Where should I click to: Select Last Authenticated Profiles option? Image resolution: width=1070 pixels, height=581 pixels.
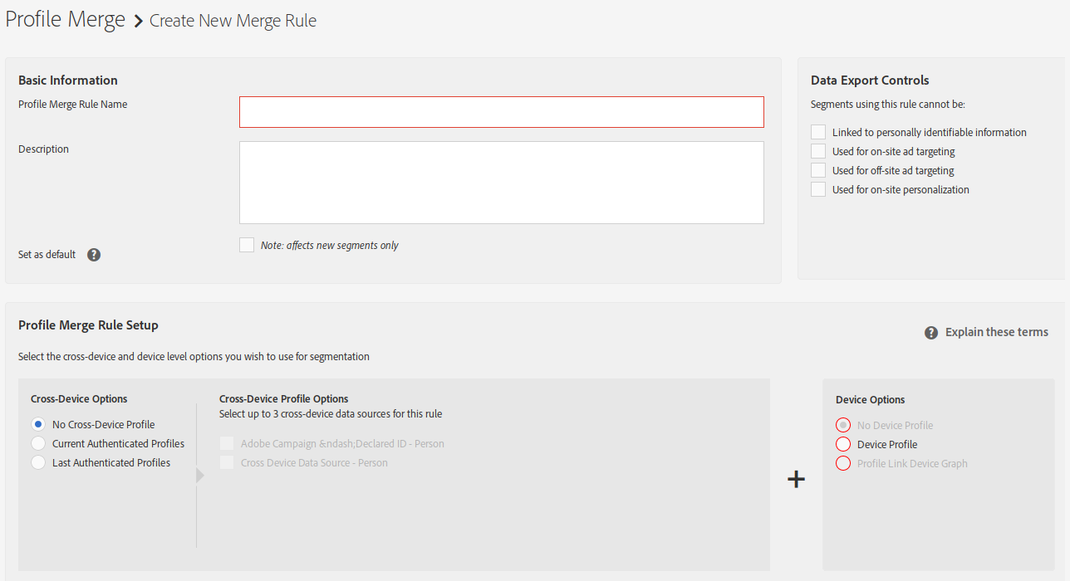pos(38,462)
